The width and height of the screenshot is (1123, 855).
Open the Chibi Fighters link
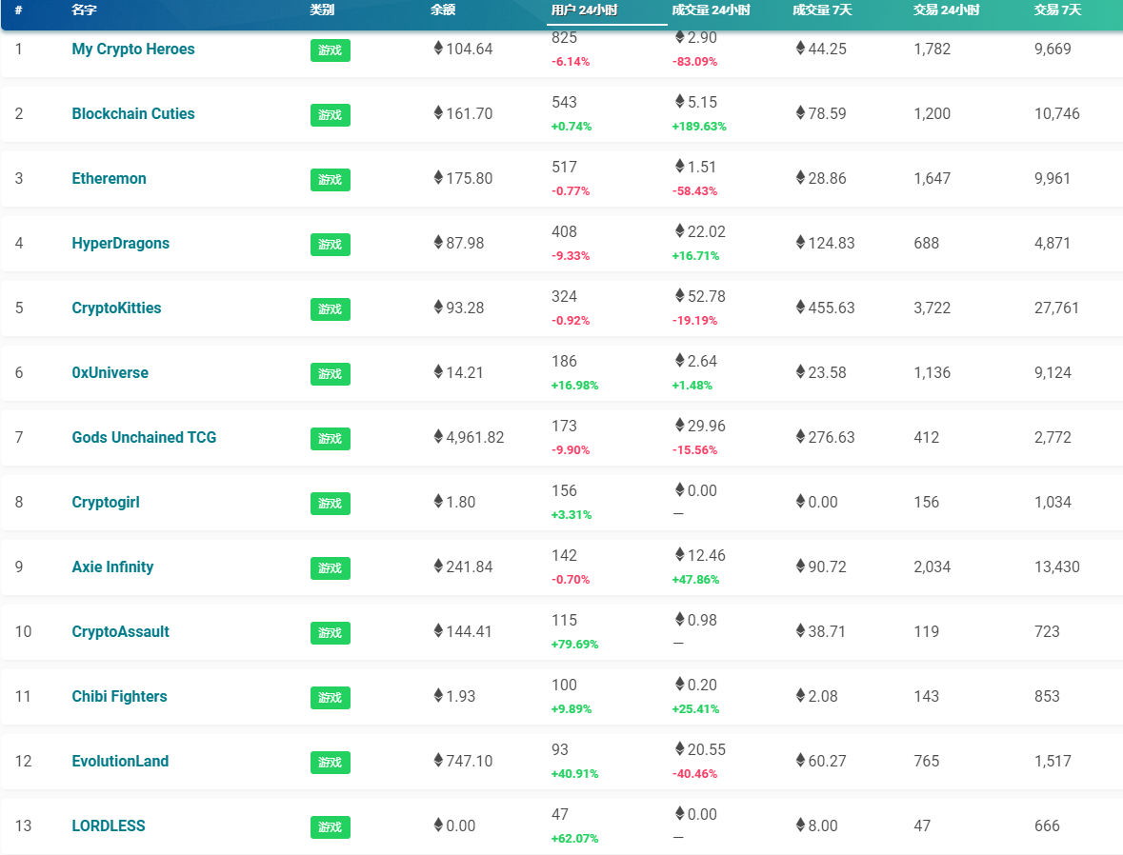click(x=119, y=696)
